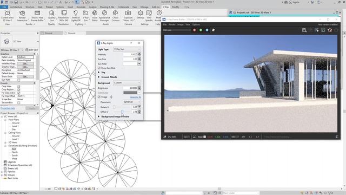The height and width of the screenshot is (195, 346).
Task: Open the Options menu in Frame Buffer
Action: point(196,24)
